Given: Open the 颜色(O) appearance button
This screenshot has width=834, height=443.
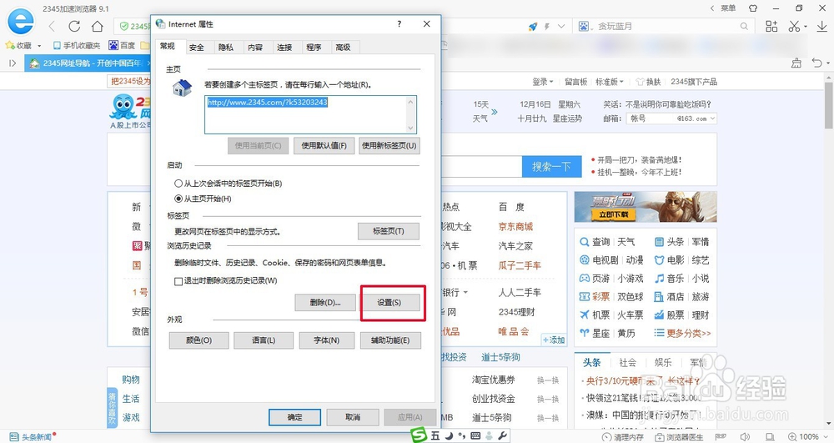Looking at the screenshot, I should [199, 340].
